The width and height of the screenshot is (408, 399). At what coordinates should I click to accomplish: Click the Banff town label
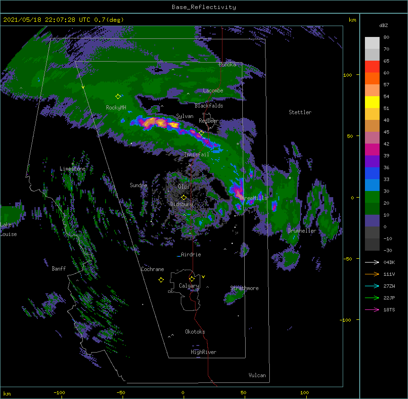pos(59,269)
